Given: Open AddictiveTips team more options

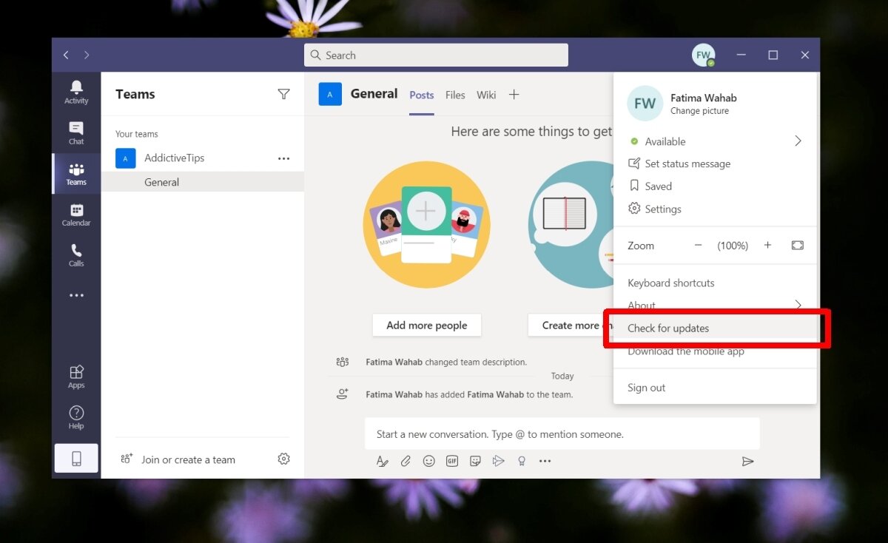Looking at the screenshot, I should [283, 158].
